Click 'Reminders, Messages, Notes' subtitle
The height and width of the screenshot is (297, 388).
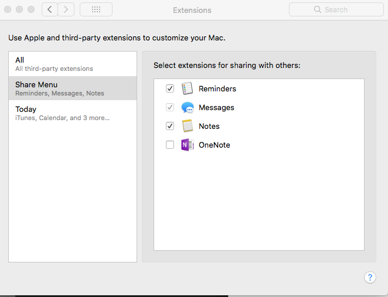(x=60, y=94)
